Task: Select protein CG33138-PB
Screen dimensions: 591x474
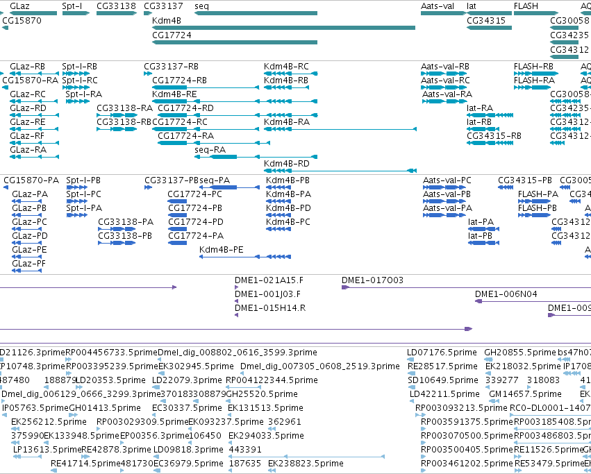Action: [117, 243]
